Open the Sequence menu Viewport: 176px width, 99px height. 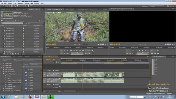(20, 4)
